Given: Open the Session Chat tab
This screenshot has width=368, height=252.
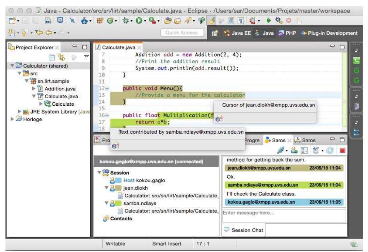Looking at the screenshot, I should (x=243, y=230).
